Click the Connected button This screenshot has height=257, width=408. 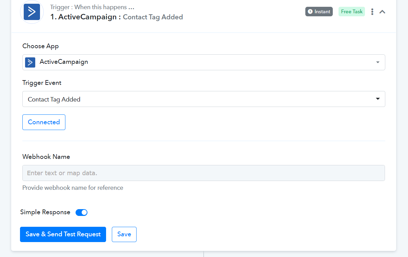(x=44, y=122)
